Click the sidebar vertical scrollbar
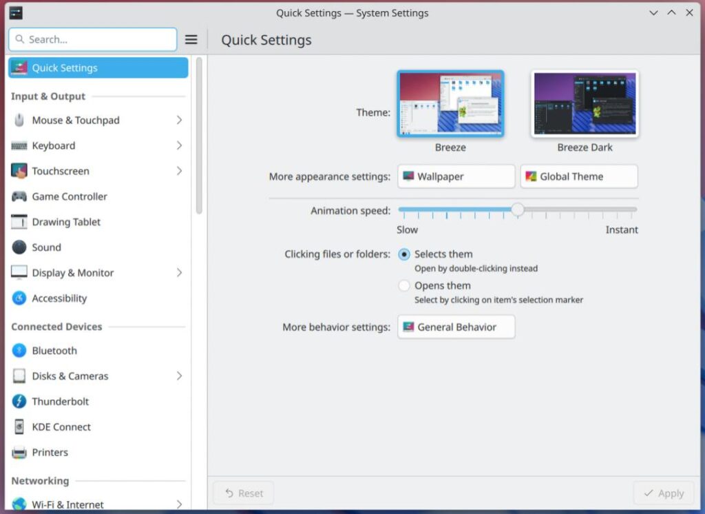 (199, 136)
